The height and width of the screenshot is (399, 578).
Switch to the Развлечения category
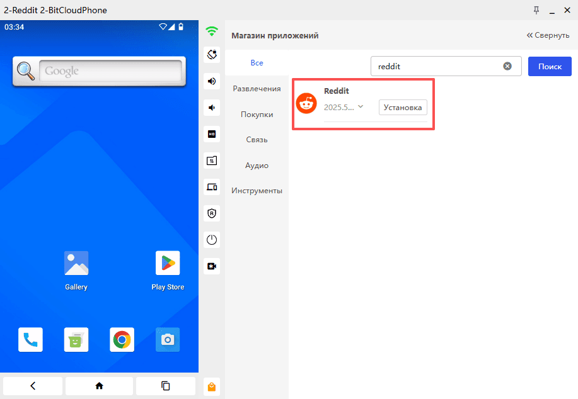(257, 89)
